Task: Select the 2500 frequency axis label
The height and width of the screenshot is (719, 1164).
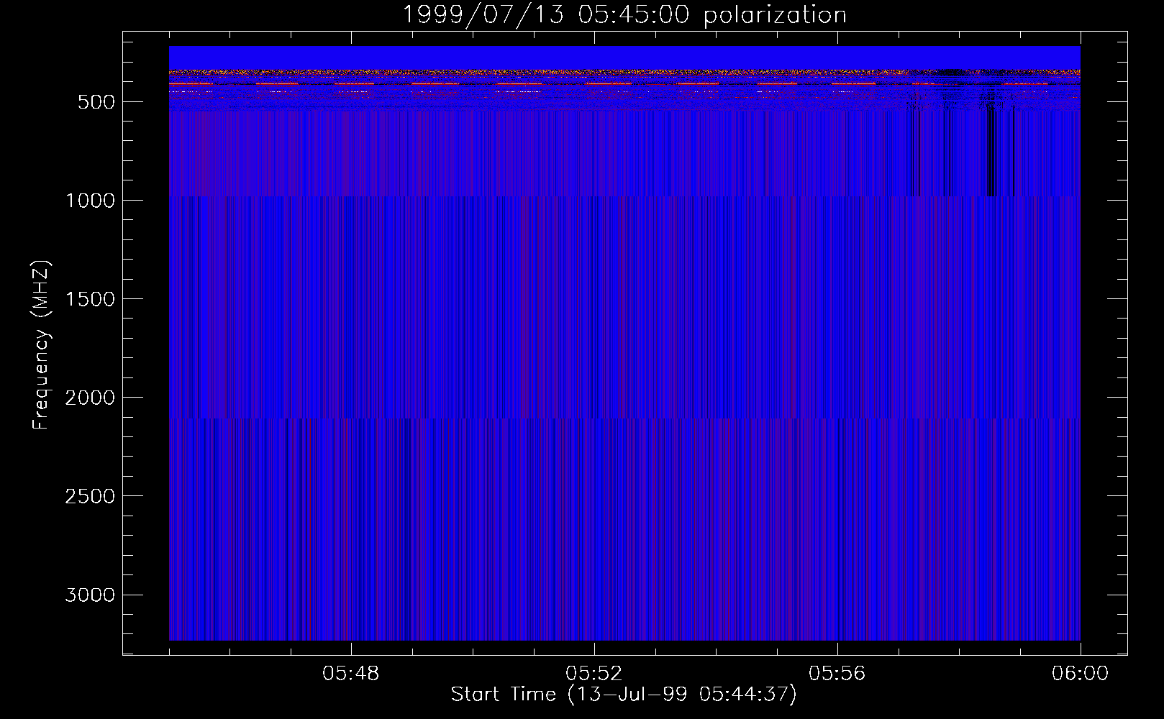Action: coord(90,496)
